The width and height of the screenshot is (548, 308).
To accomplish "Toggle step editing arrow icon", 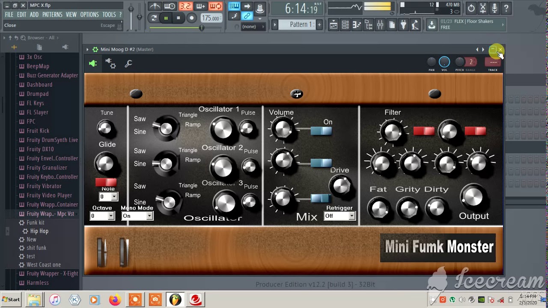I will coord(247,6).
